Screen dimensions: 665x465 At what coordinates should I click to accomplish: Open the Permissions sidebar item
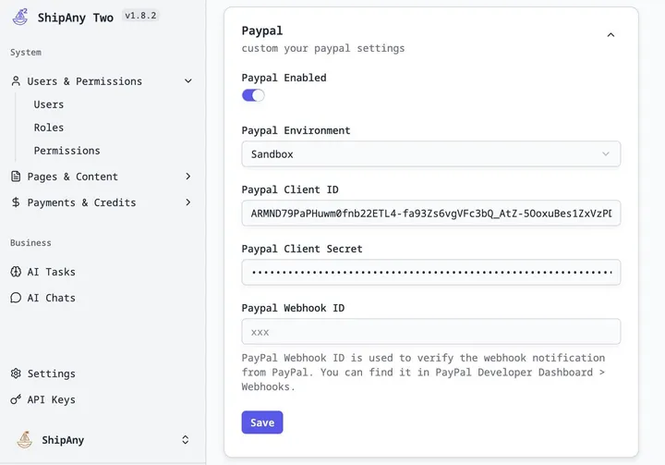[66, 151]
